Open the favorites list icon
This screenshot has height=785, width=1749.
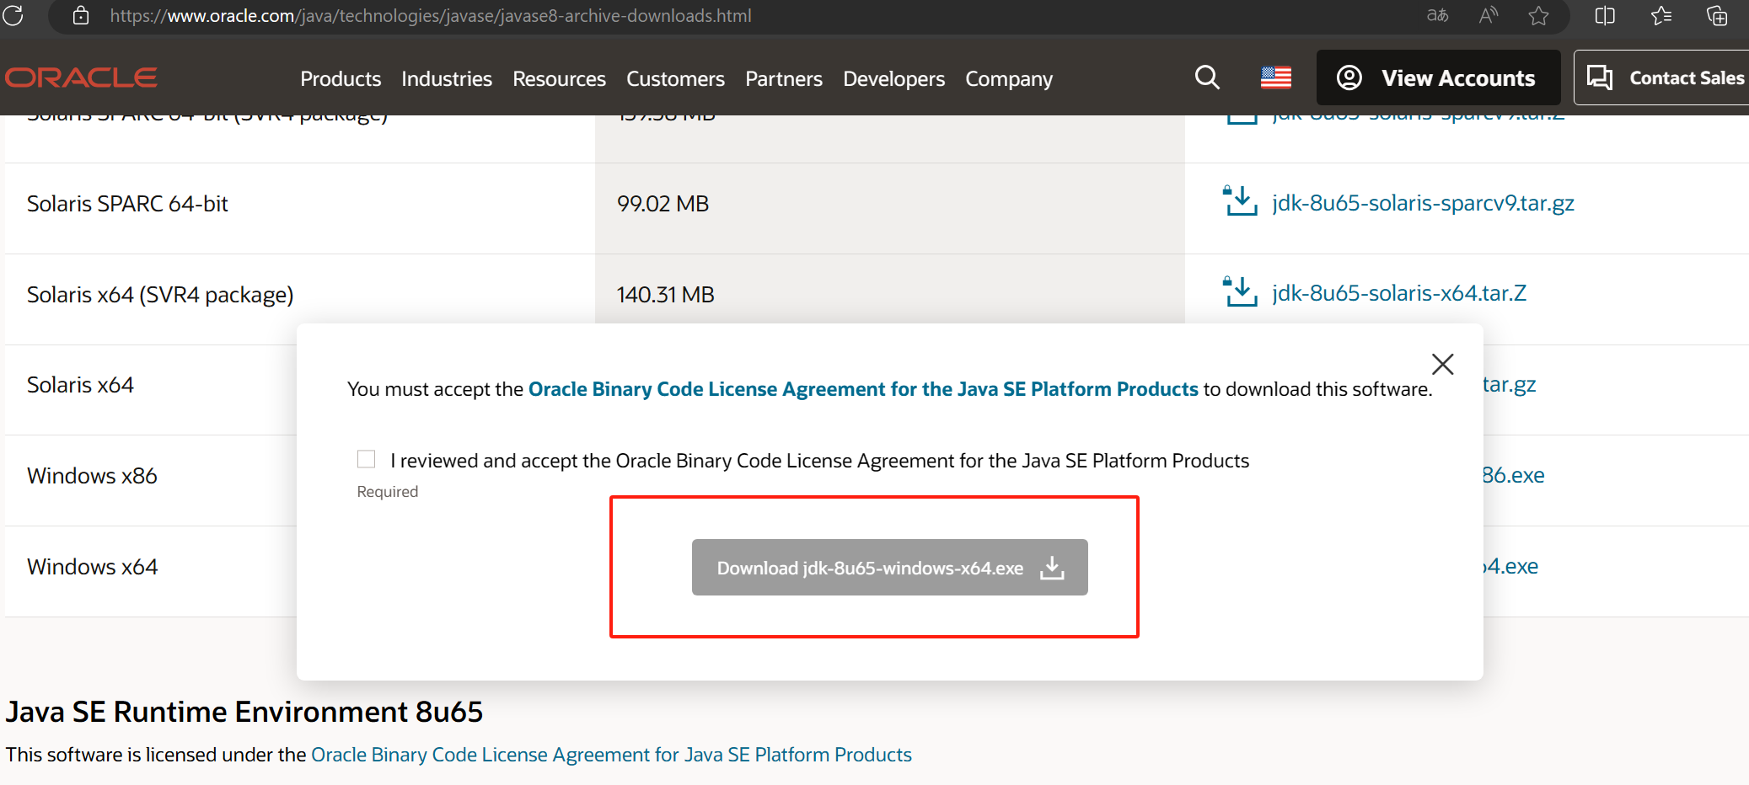1661,15
